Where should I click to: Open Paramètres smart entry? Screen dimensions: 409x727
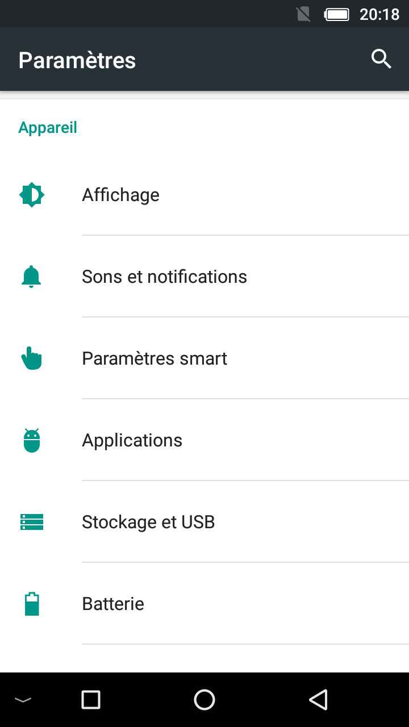pos(155,358)
